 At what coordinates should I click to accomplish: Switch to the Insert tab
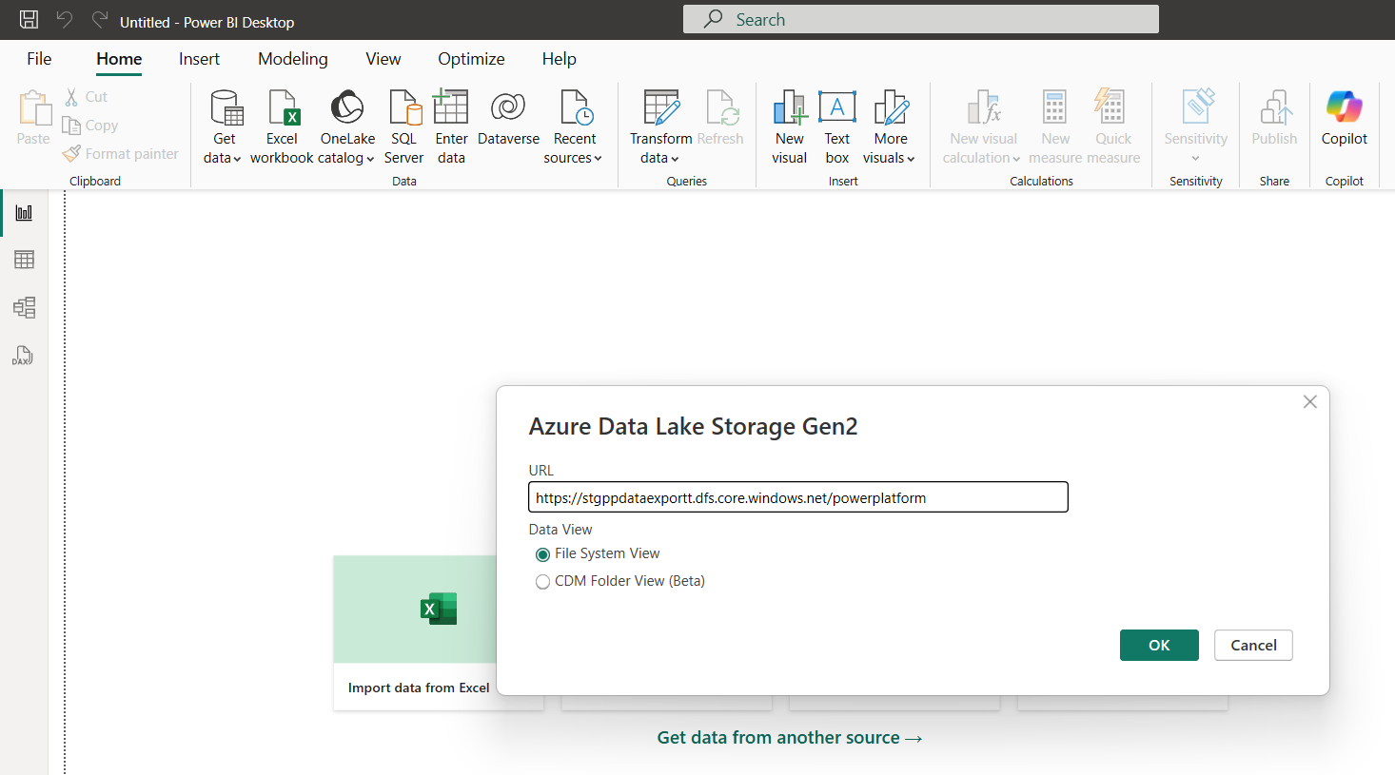pos(199,59)
